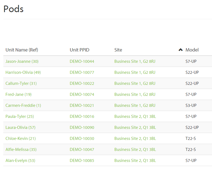Viewport: 212px width, 179px height.
Task: Open Business Site 2 link in Alan-Evelyn row
Action: tap(135, 161)
